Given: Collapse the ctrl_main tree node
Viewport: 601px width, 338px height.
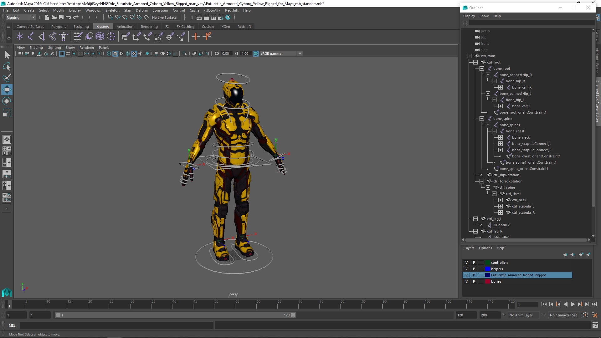Looking at the screenshot, I should point(469,56).
